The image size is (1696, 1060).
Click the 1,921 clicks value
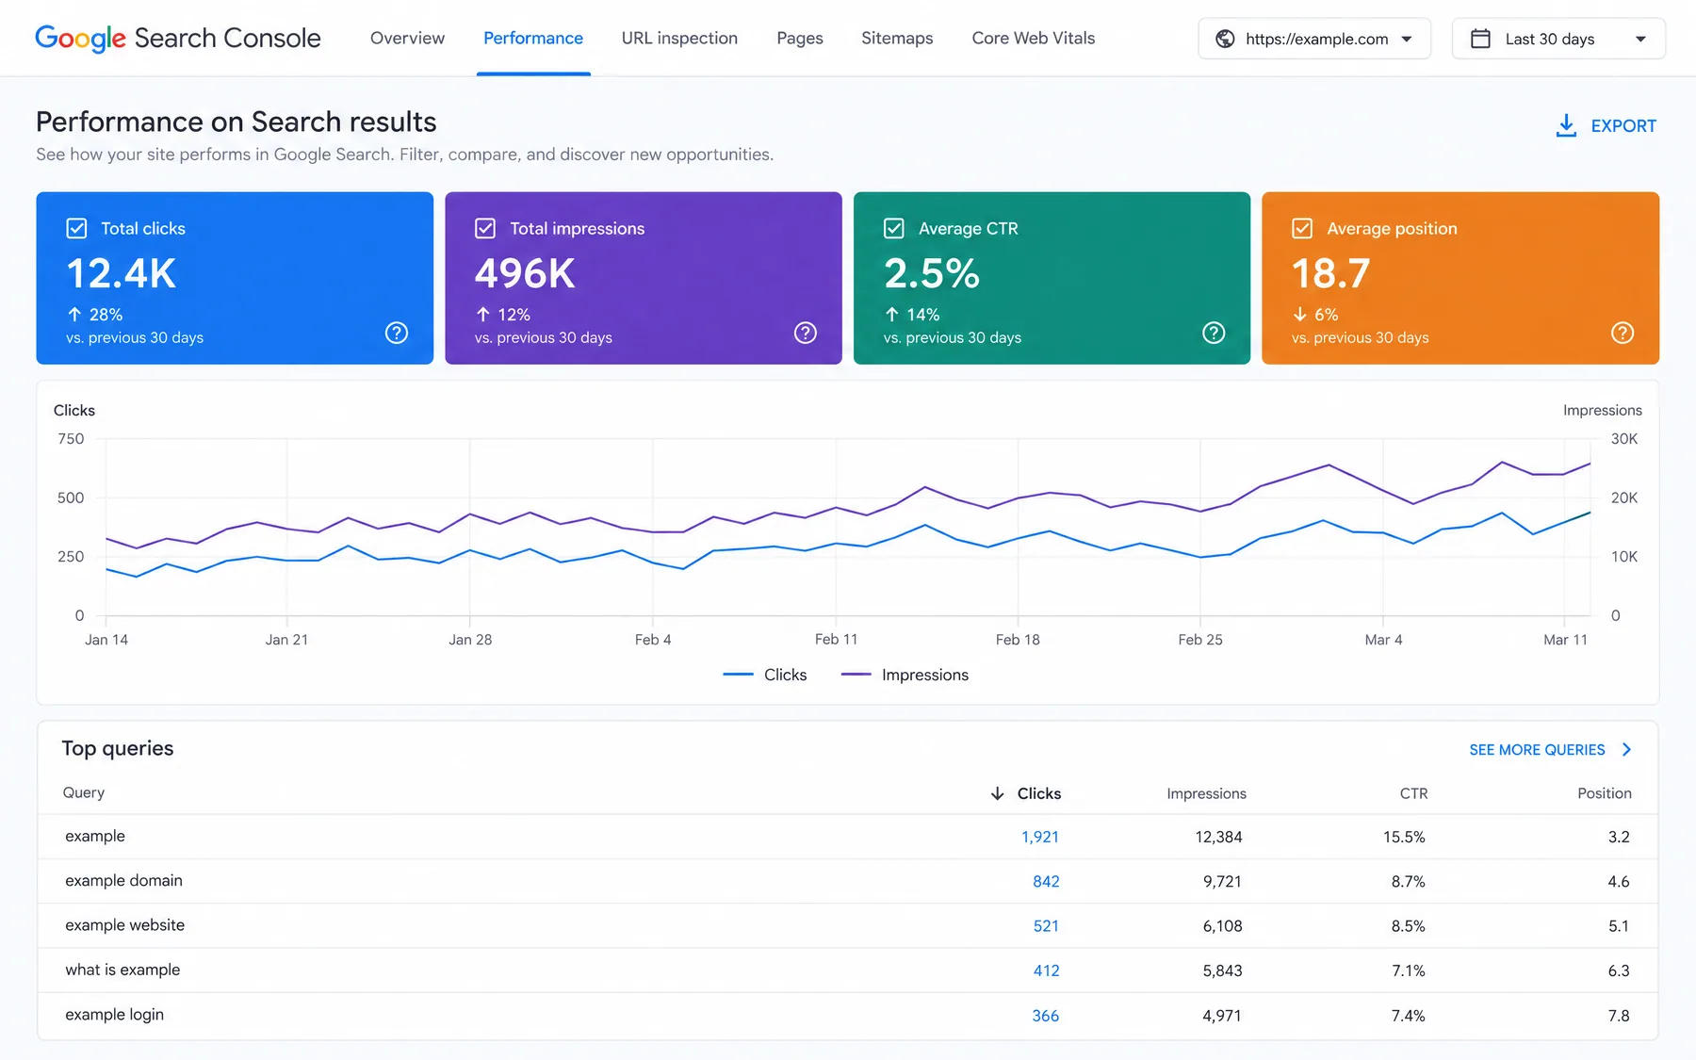[x=1040, y=837]
